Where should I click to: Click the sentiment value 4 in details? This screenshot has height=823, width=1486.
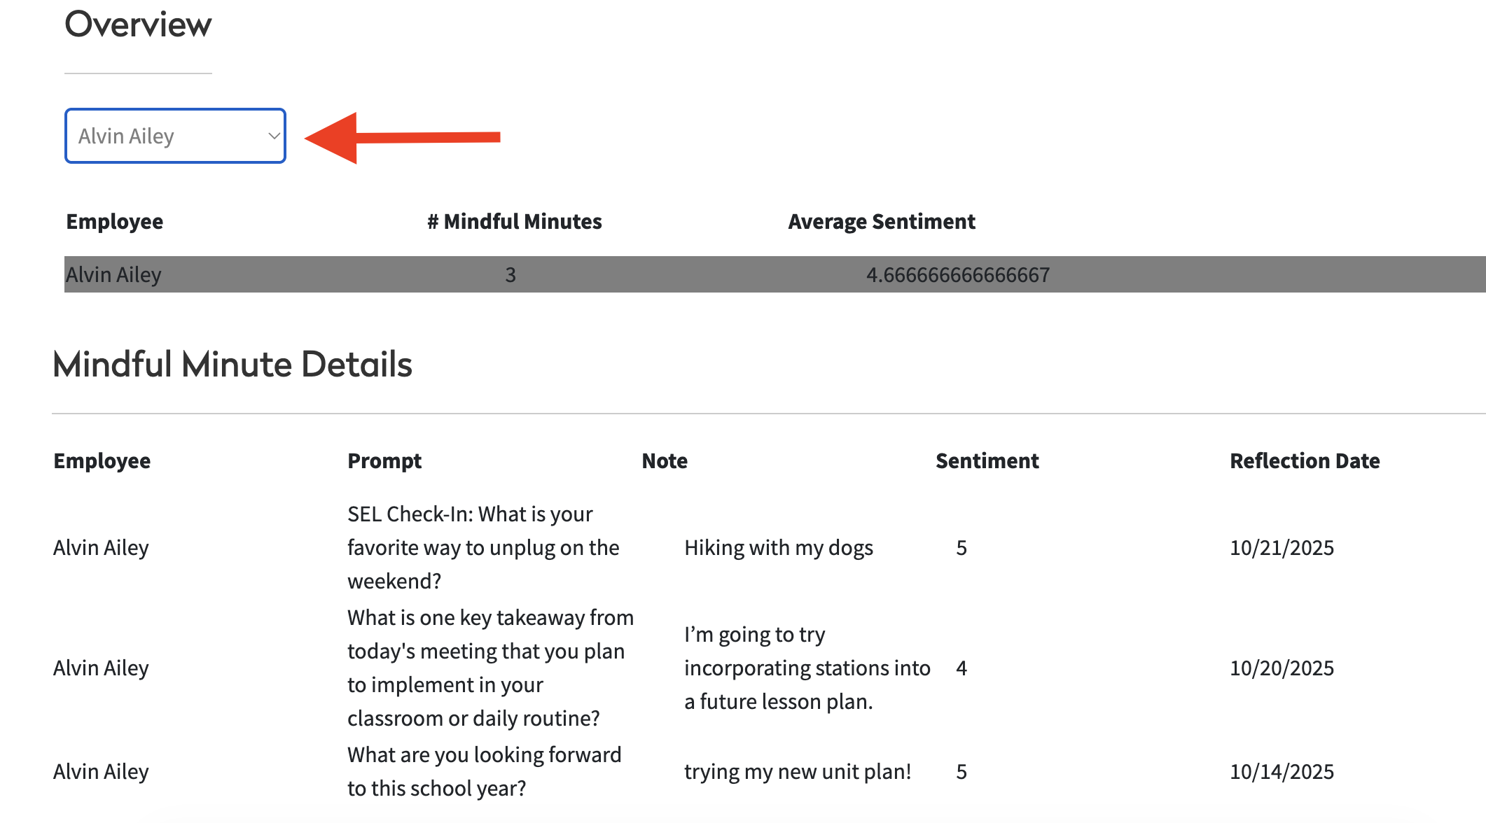click(x=961, y=668)
